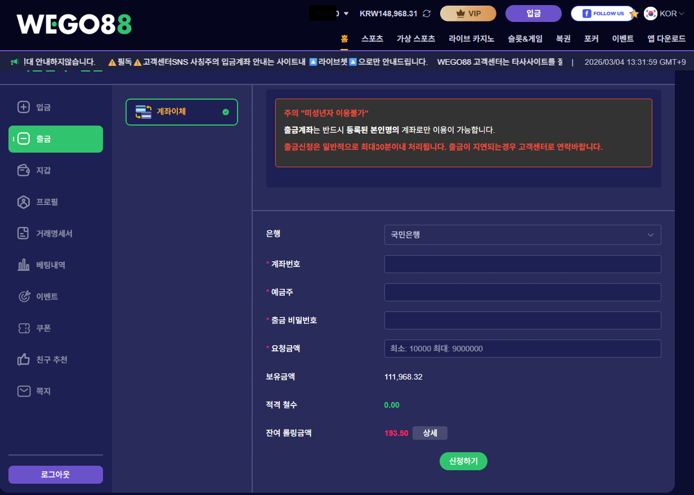This screenshot has width=694, height=495.
Task: Click the 상세 button next to 잔여 롤링금액
Action: click(x=429, y=433)
